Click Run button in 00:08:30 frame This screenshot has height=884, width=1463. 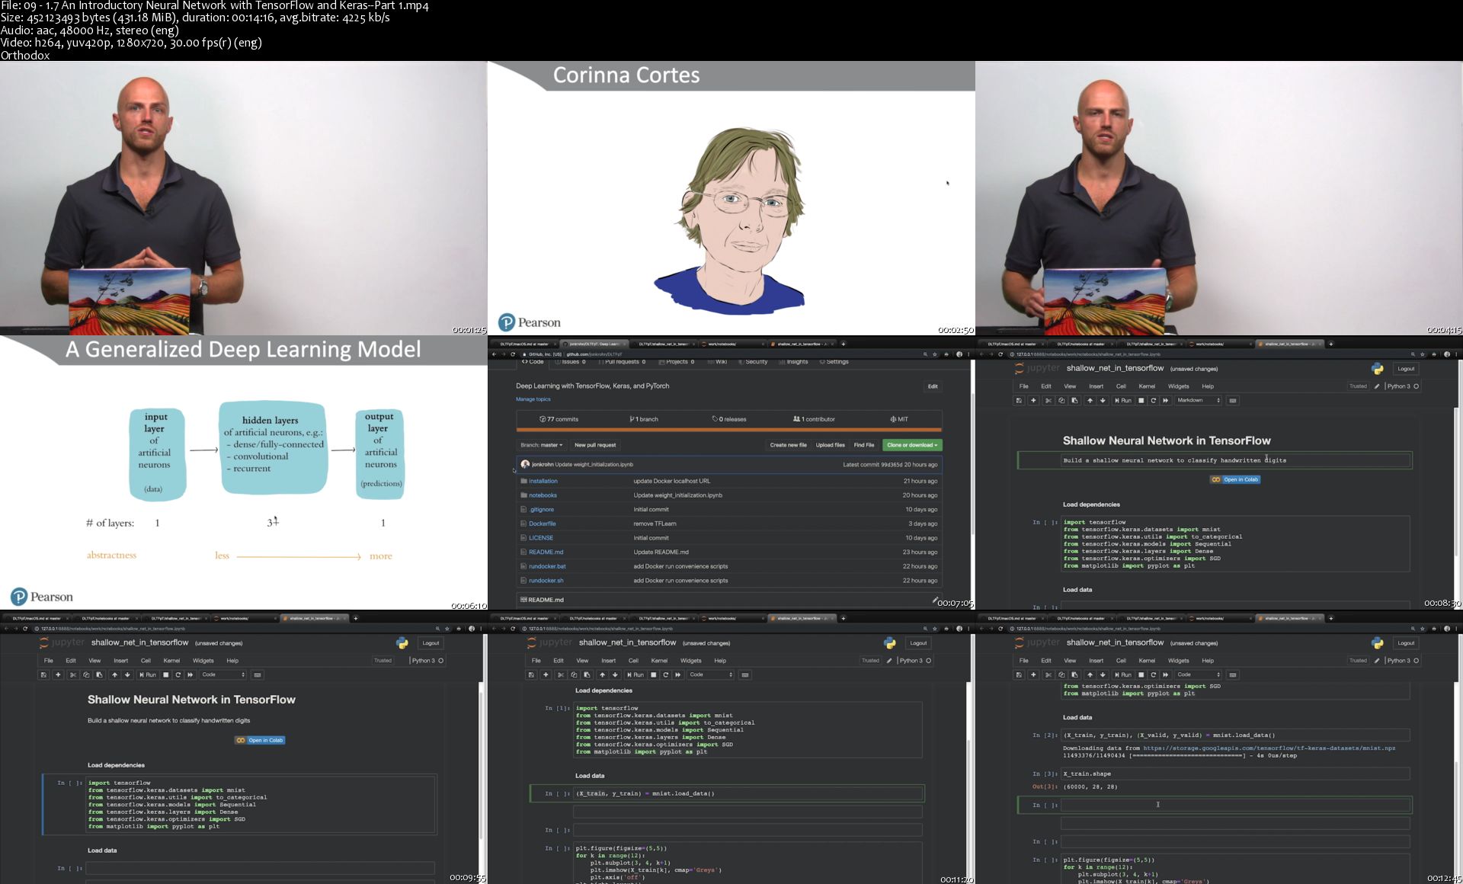tap(1123, 401)
